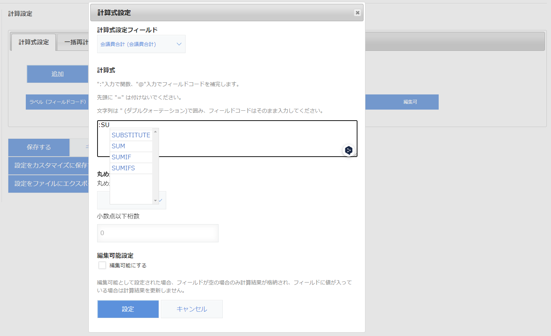Enable the 編集可能にする checkbox
The width and height of the screenshot is (551, 336).
(102, 265)
